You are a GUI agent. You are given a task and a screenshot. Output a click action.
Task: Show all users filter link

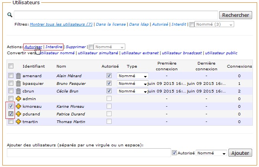click(61, 24)
